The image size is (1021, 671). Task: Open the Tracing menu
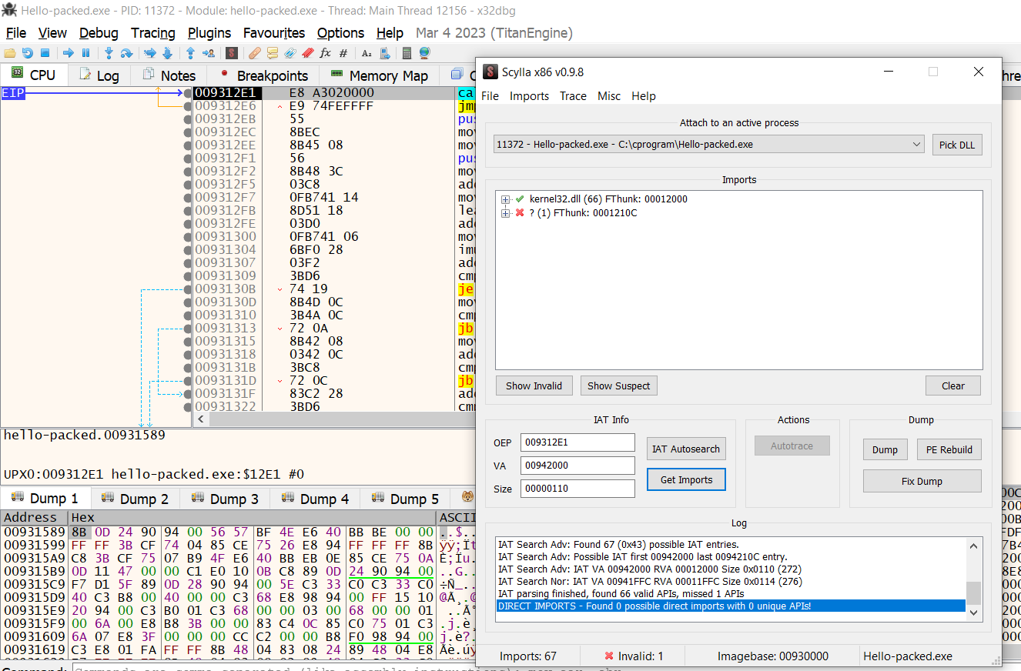152,33
